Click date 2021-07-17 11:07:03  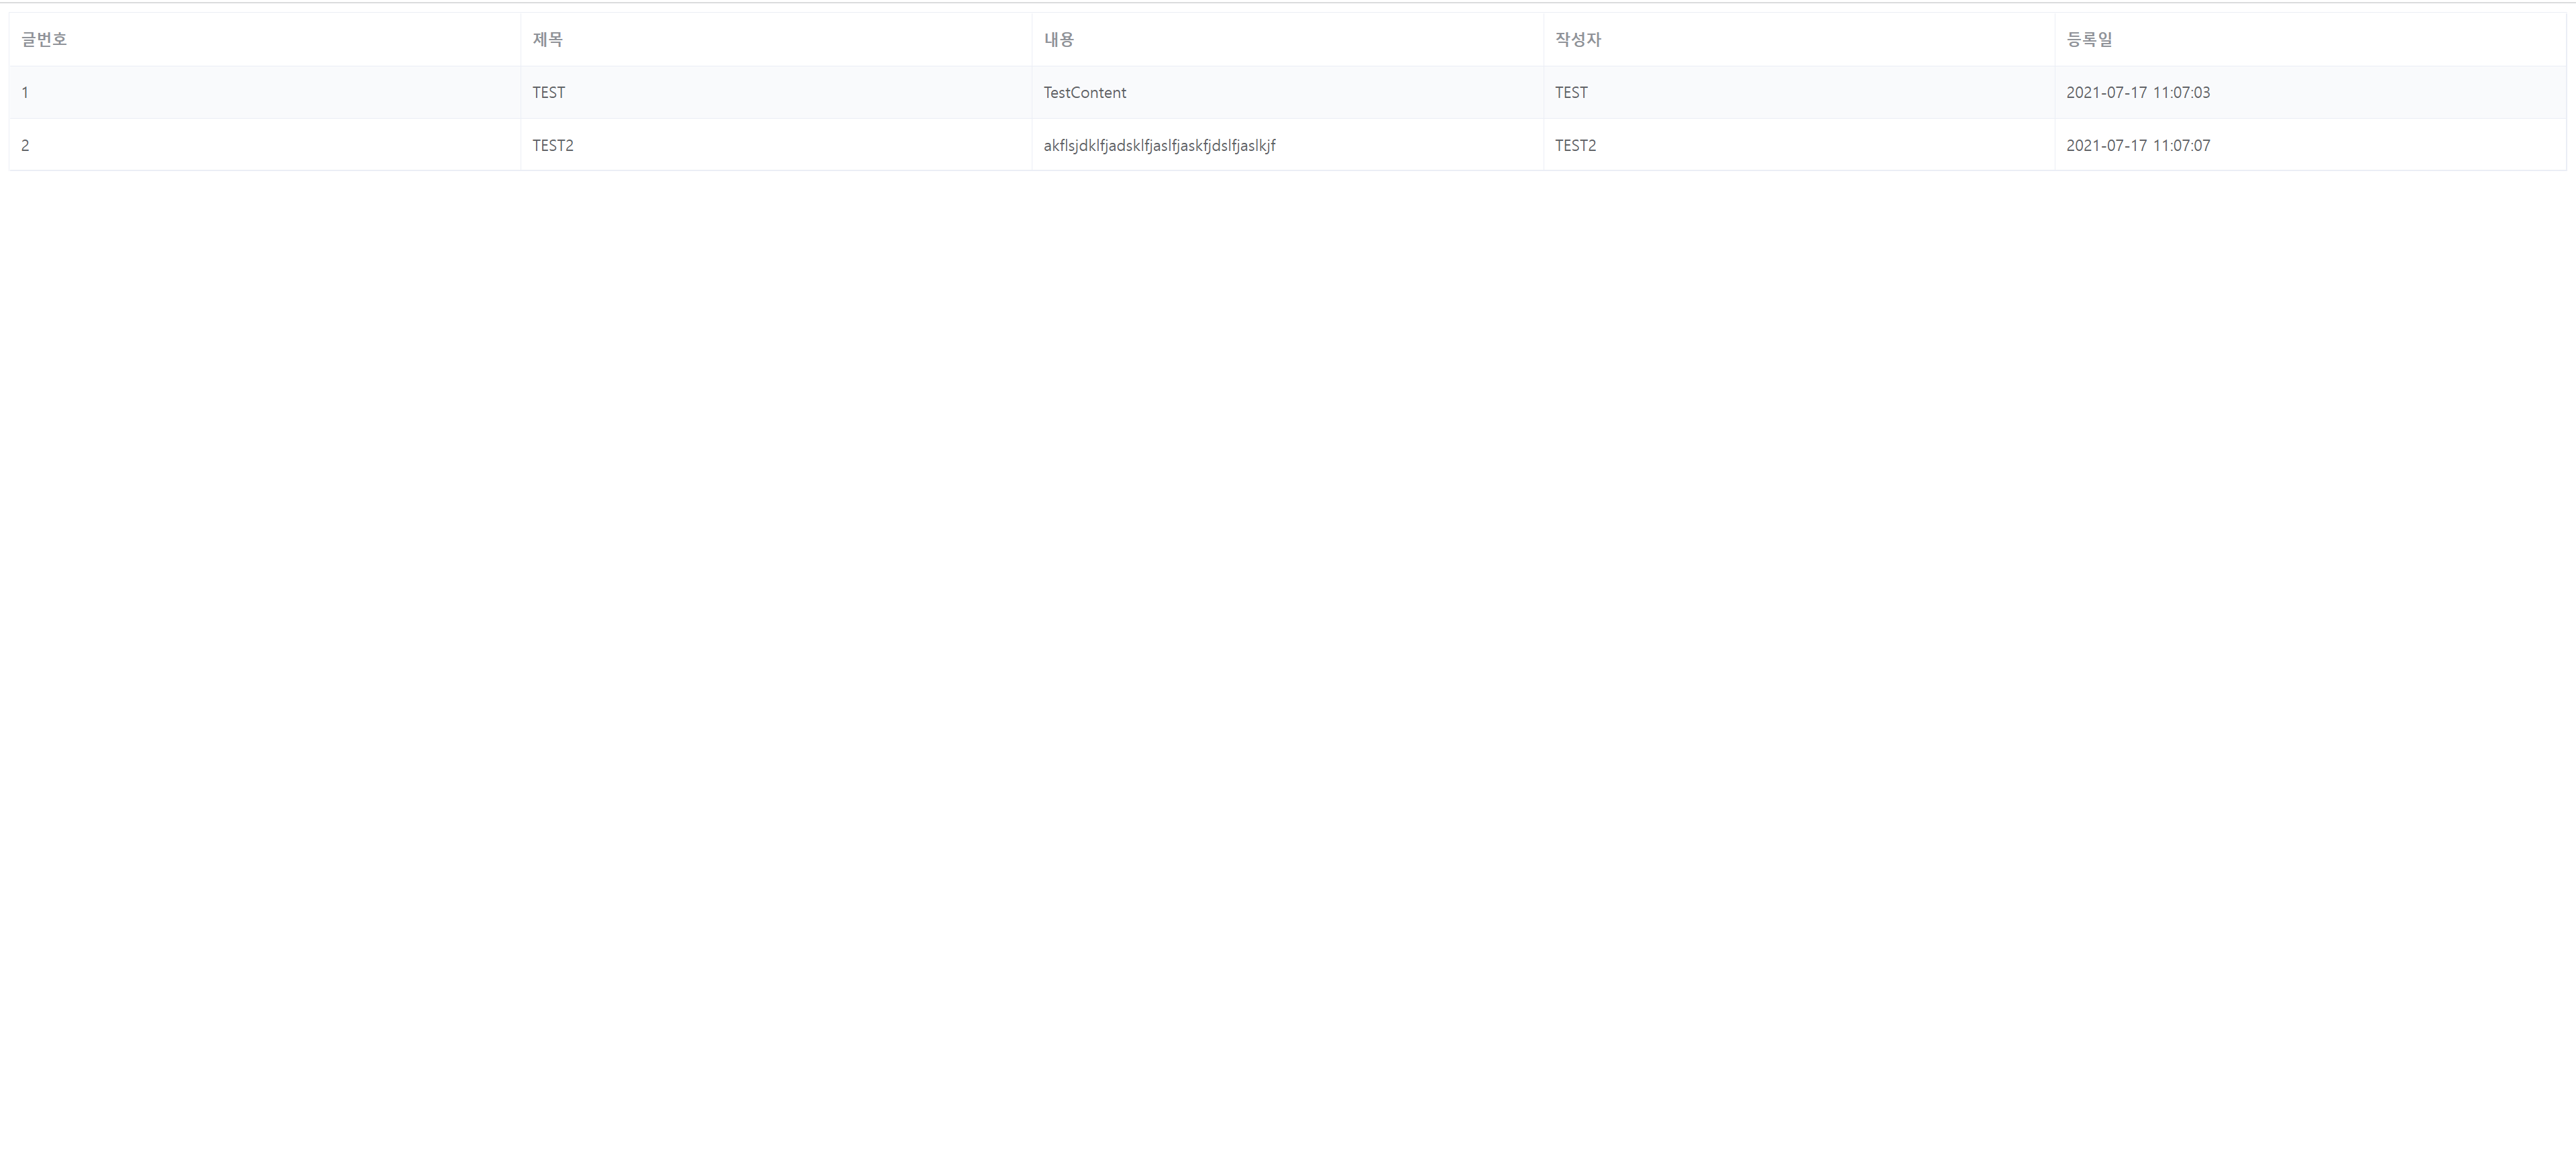(2138, 93)
